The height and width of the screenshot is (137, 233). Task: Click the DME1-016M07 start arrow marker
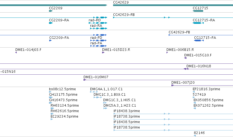[85, 80]
